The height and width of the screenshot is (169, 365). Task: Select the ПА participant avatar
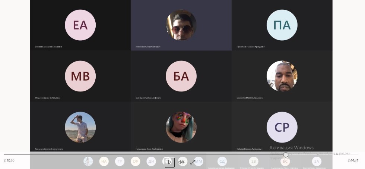(x=282, y=25)
